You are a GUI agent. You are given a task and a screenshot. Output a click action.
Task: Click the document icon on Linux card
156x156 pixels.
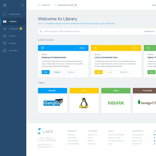95,48
